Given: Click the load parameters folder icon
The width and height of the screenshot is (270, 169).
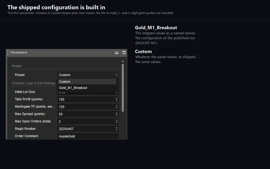Looking at the screenshot, I should point(116,53).
